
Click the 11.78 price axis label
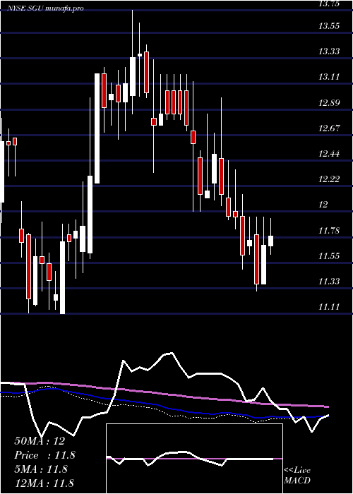click(x=329, y=231)
